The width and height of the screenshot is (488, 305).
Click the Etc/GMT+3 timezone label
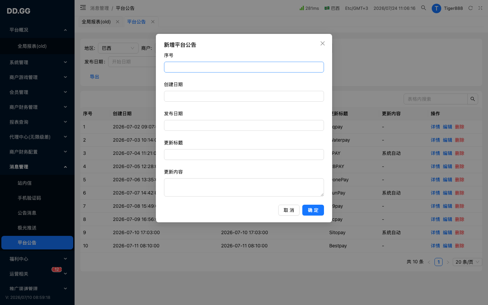357,8
